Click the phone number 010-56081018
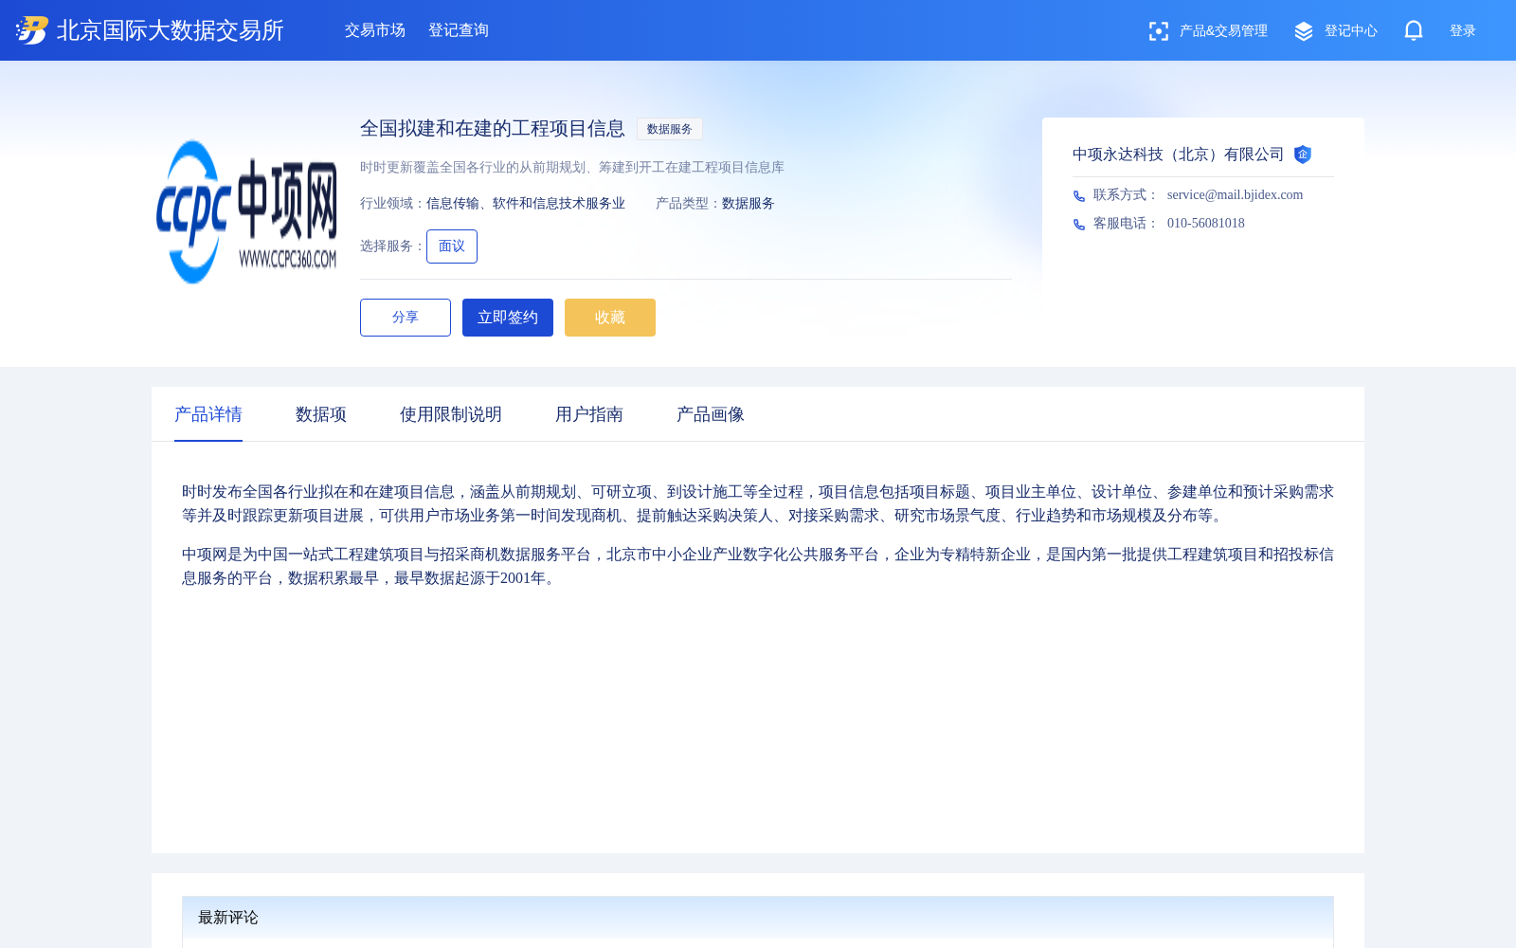 pyautogui.click(x=1206, y=224)
